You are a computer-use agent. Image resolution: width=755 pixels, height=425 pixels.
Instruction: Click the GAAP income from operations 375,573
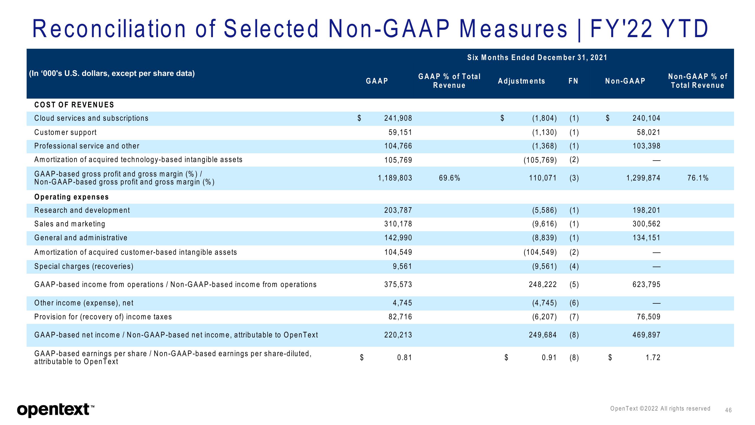tap(398, 284)
